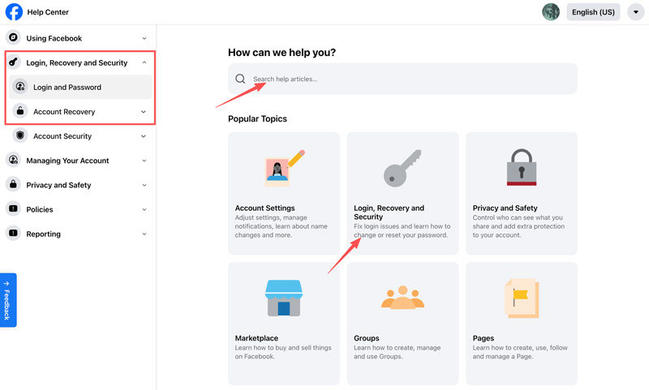649x390 pixels.
Task: Expand the Privacy and Safety chevron
Action: 144,185
